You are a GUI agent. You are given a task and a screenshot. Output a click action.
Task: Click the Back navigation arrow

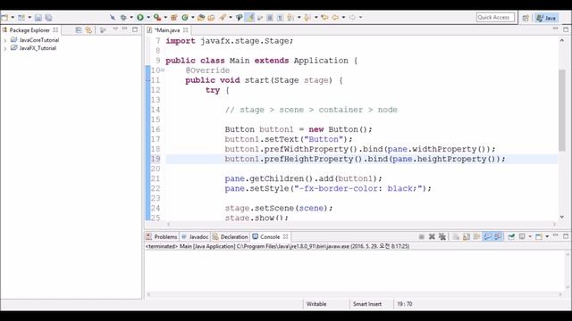[335, 18]
